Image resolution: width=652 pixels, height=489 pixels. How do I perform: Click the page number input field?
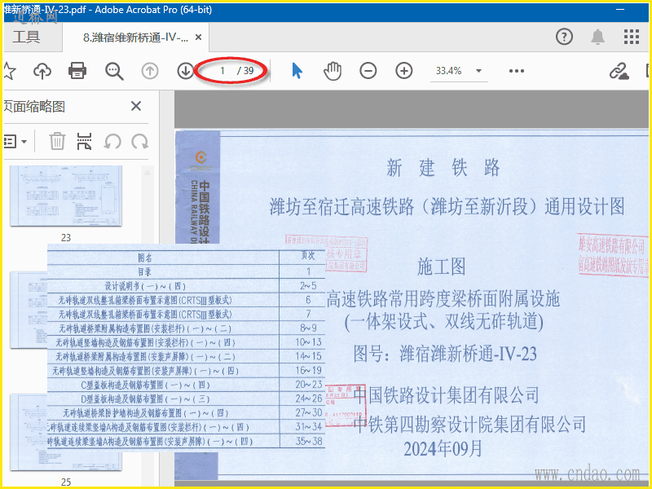point(222,71)
